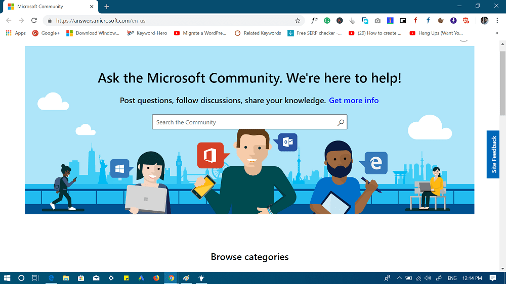Click the battery power tray icon

pos(409,278)
